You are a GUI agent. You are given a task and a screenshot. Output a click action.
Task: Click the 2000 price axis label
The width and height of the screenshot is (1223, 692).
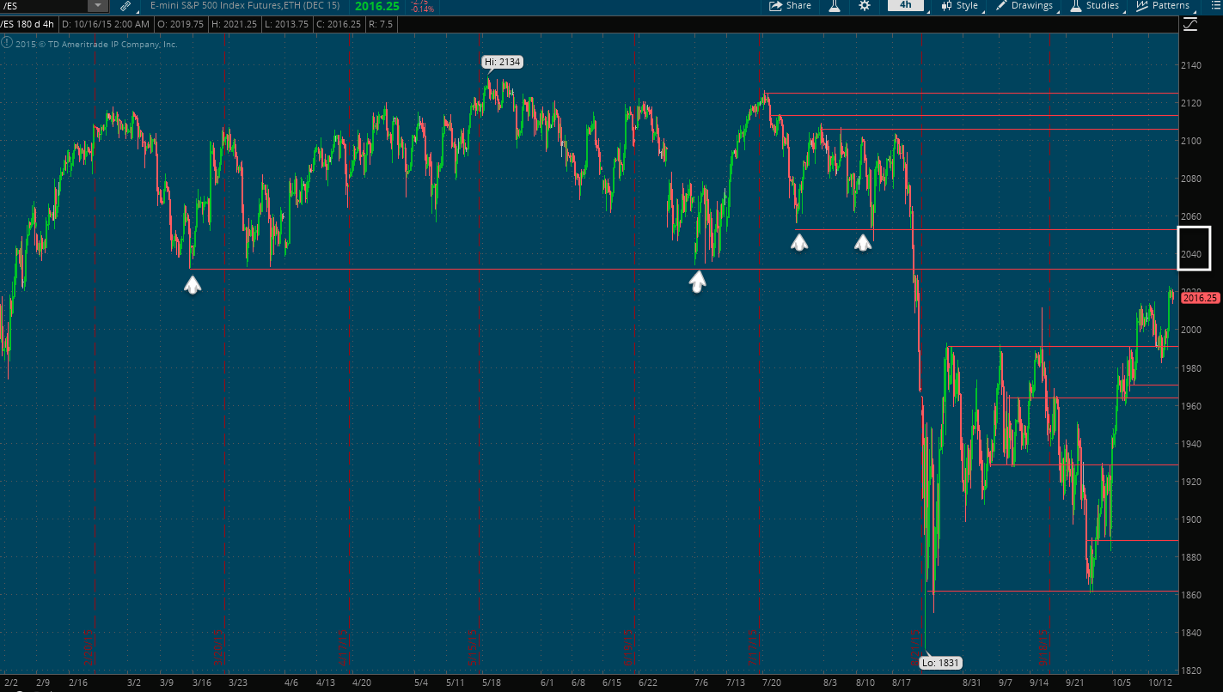pyautogui.click(x=1190, y=330)
